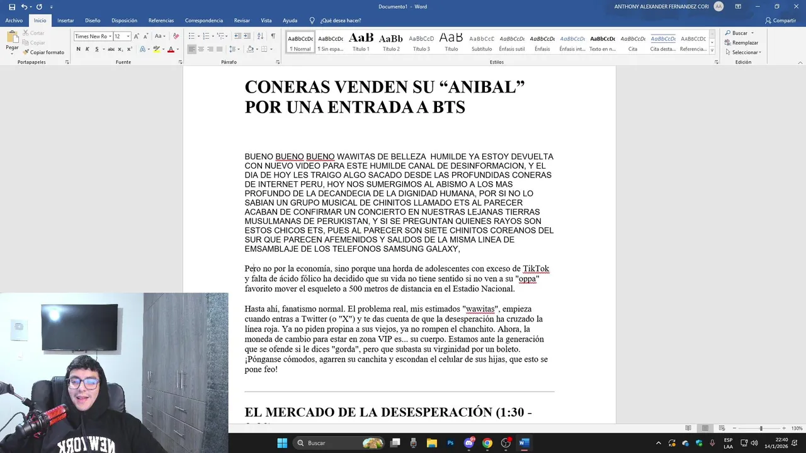Click the taskbar Buscar search box
806x453 pixels.
tap(340, 443)
